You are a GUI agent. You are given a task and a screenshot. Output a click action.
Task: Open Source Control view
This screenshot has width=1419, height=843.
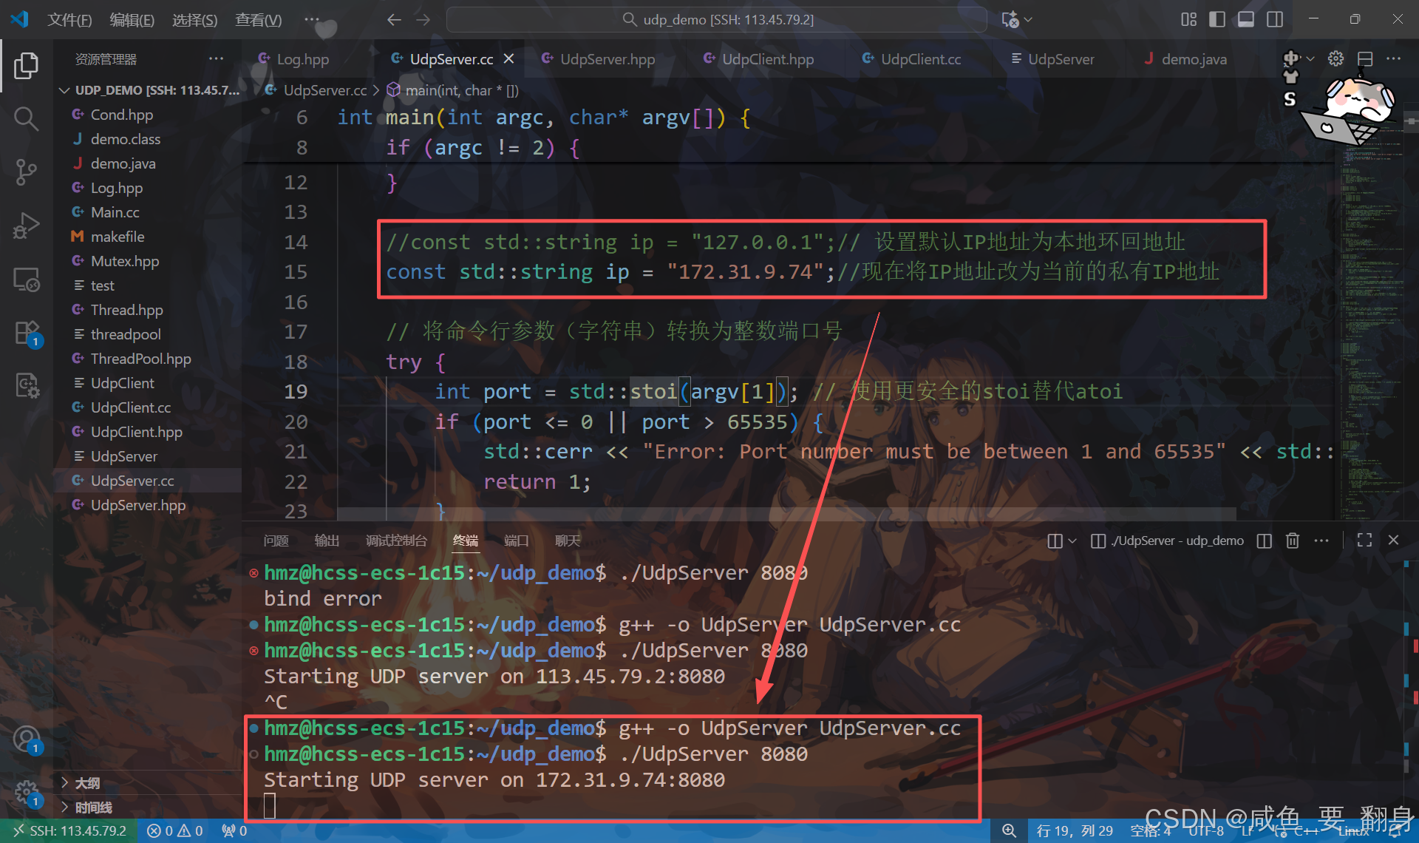[26, 172]
